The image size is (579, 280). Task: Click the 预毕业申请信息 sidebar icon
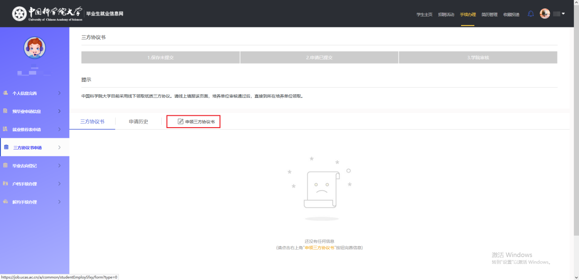[x=5, y=111]
